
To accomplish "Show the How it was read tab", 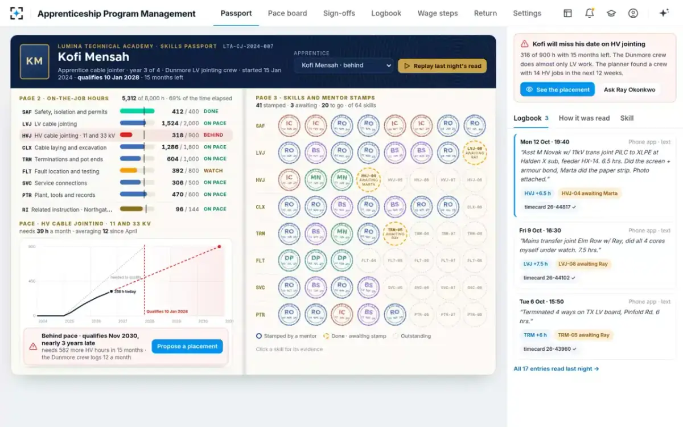I will [584, 118].
